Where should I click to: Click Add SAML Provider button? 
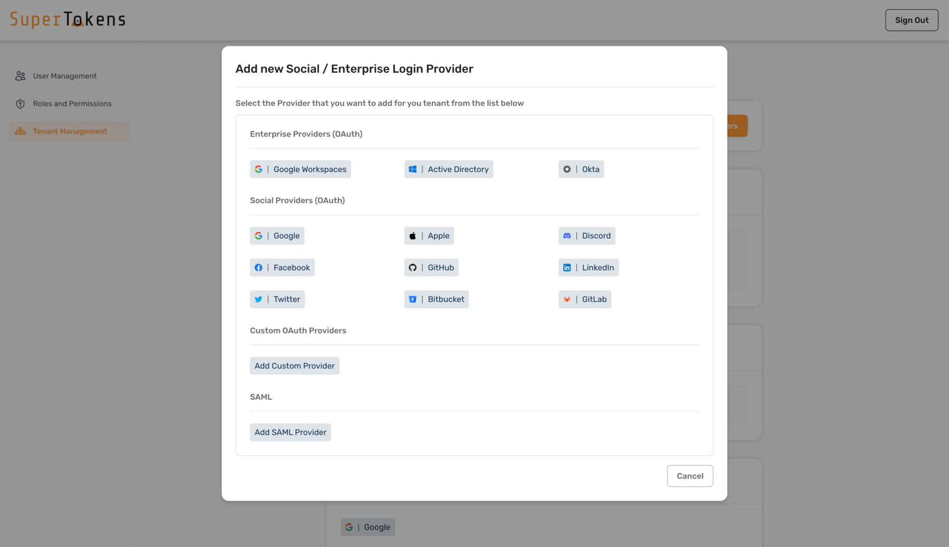pos(290,432)
